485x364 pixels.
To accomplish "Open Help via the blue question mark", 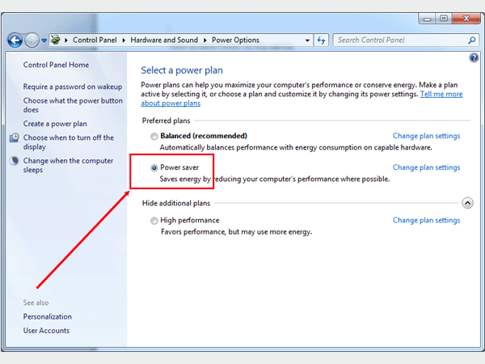I will pos(474,58).
